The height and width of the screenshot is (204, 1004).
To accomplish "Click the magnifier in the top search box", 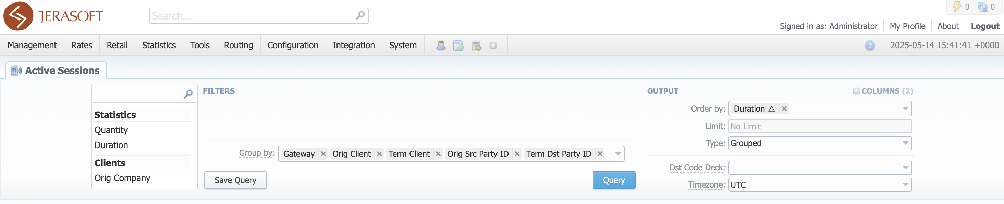I will (360, 15).
